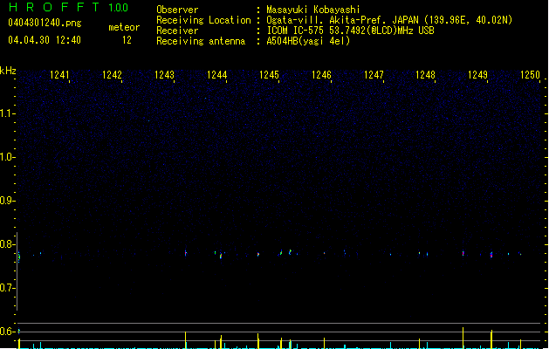Click the 1246 time axis marker
The height and width of the screenshot is (349, 549).
pos(321,75)
